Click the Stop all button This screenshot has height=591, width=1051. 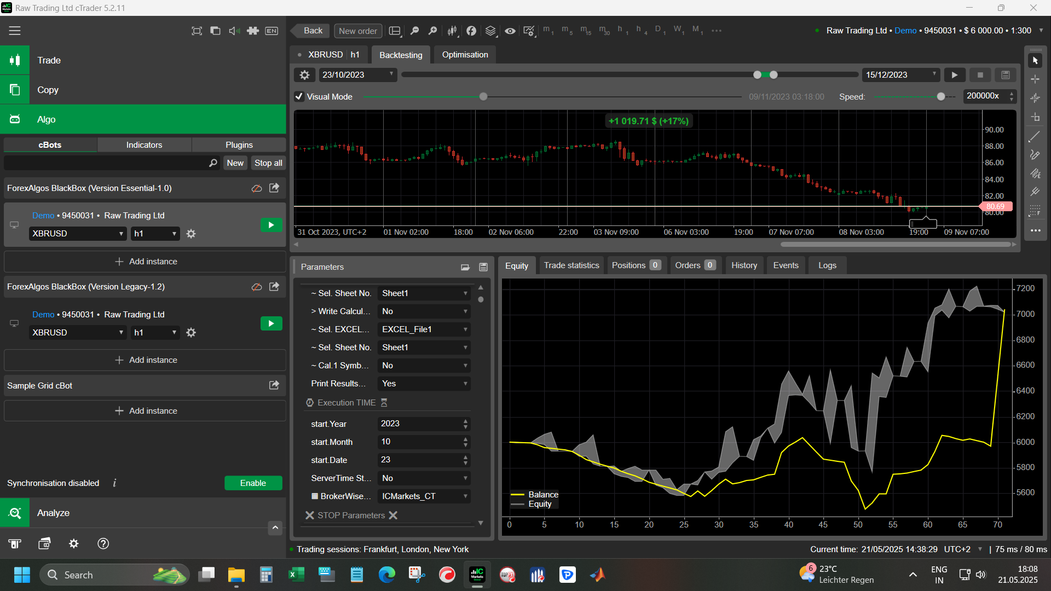pos(268,163)
